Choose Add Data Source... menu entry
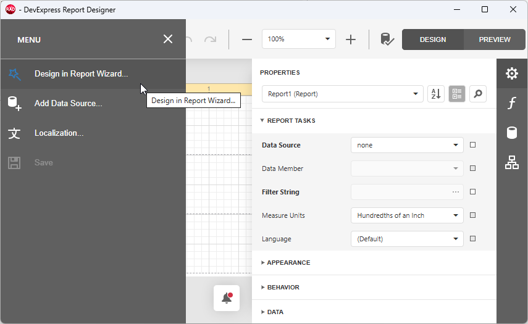Viewport: 528px width, 324px height. [x=93, y=104]
